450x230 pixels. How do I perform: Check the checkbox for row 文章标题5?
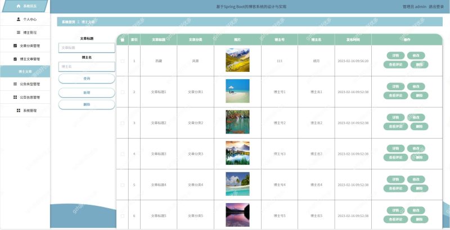[123, 216]
